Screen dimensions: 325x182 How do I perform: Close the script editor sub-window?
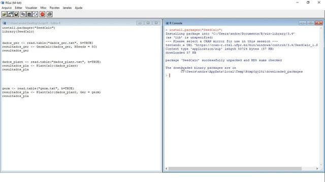coord(156,23)
